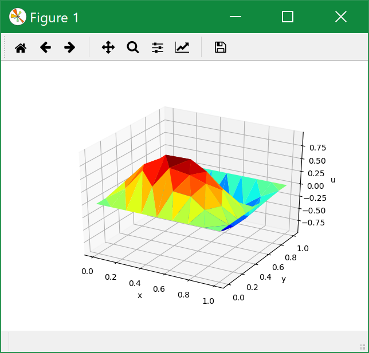Viewport: 369px width, 353px height.
Task: Close the Figure 1 window
Action: (x=341, y=17)
